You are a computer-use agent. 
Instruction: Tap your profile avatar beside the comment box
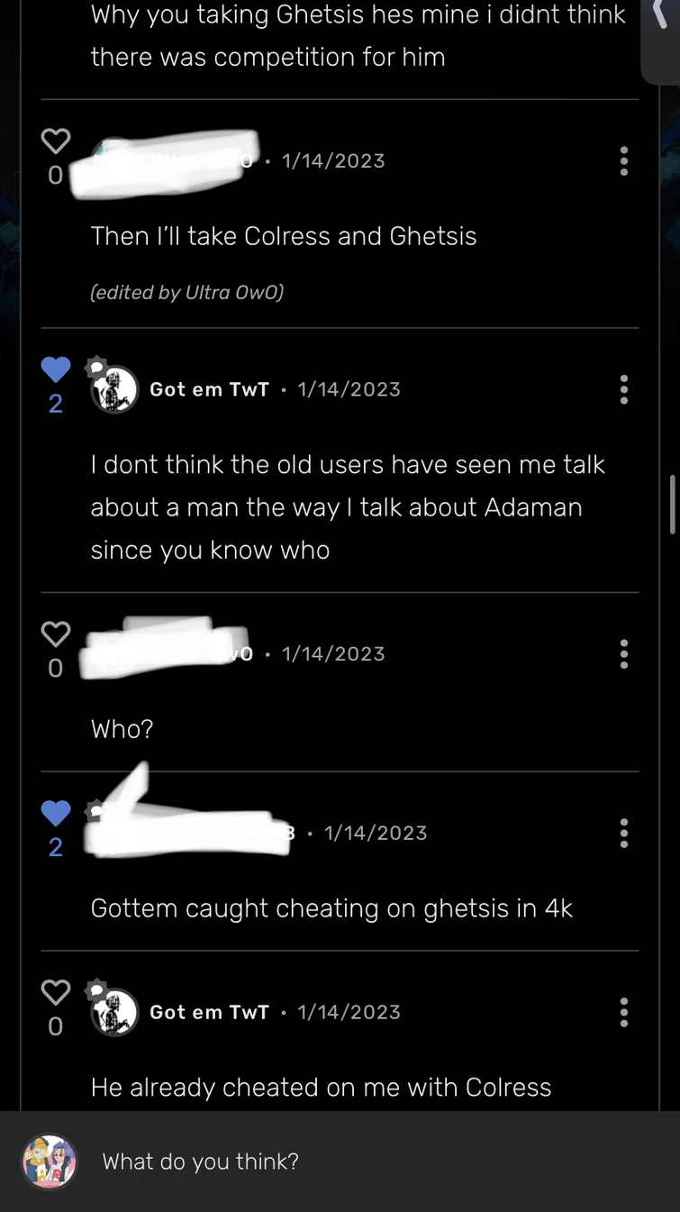50,1162
